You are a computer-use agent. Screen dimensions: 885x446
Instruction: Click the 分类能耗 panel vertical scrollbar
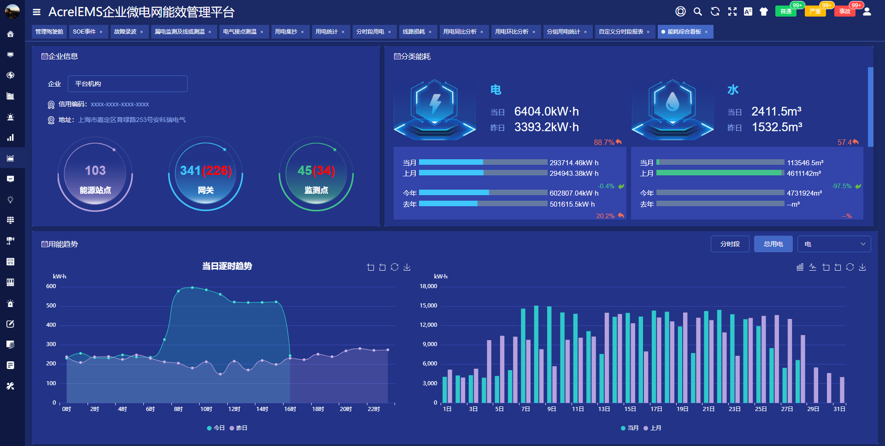point(870,107)
